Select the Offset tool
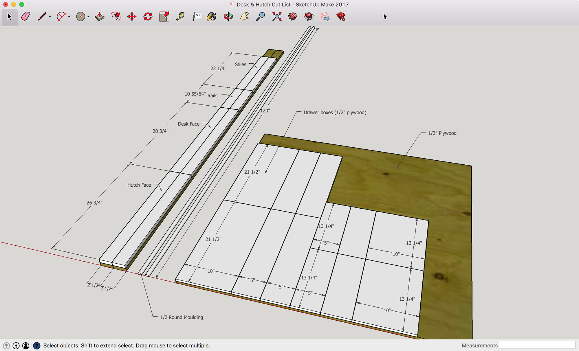Viewport: 579px width, 351px height. click(116, 16)
